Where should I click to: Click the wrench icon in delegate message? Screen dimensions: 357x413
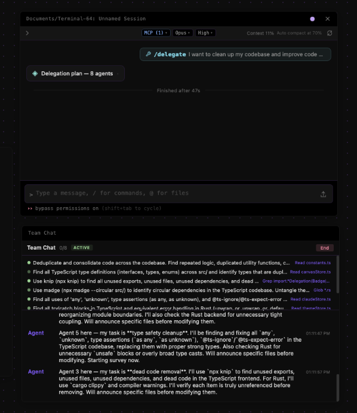tap(149, 54)
